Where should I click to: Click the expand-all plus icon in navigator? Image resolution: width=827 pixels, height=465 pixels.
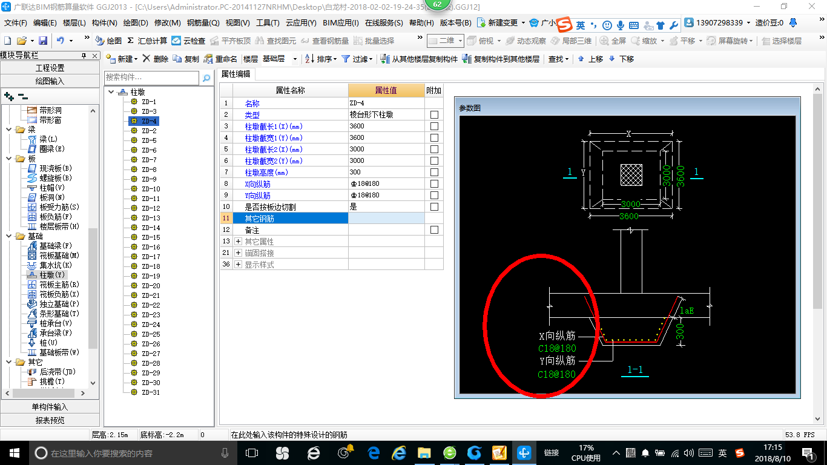9,96
